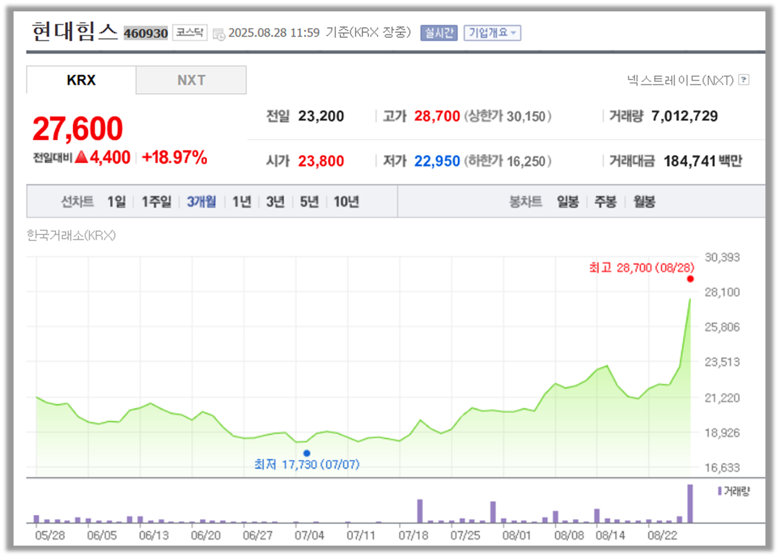Click the 저가 value 22,950
The width and height of the screenshot is (779, 557).
(x=437, y=161)
